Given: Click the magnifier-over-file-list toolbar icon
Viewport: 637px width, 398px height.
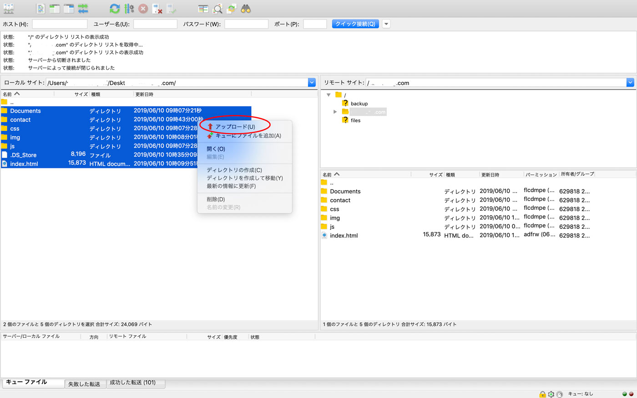Looking at the screenshot, I should pos(218,9).
